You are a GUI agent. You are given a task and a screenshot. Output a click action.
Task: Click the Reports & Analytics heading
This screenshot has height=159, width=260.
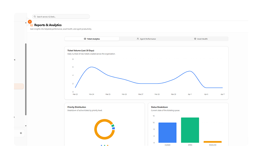coord(48,25)
